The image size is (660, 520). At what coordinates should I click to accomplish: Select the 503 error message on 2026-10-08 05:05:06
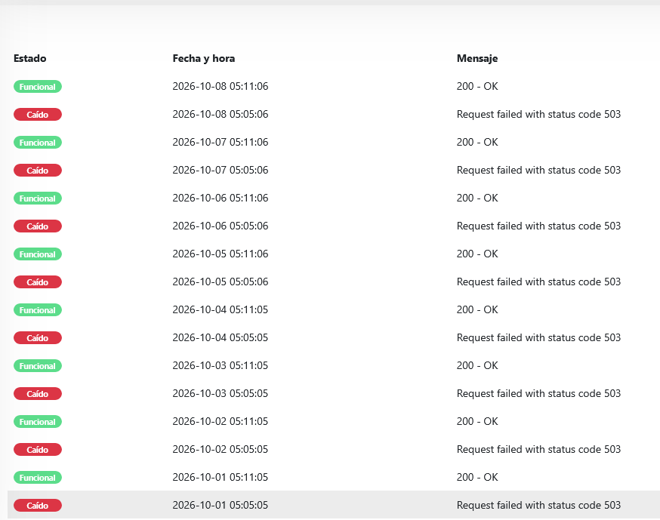[x=538, y=115]
